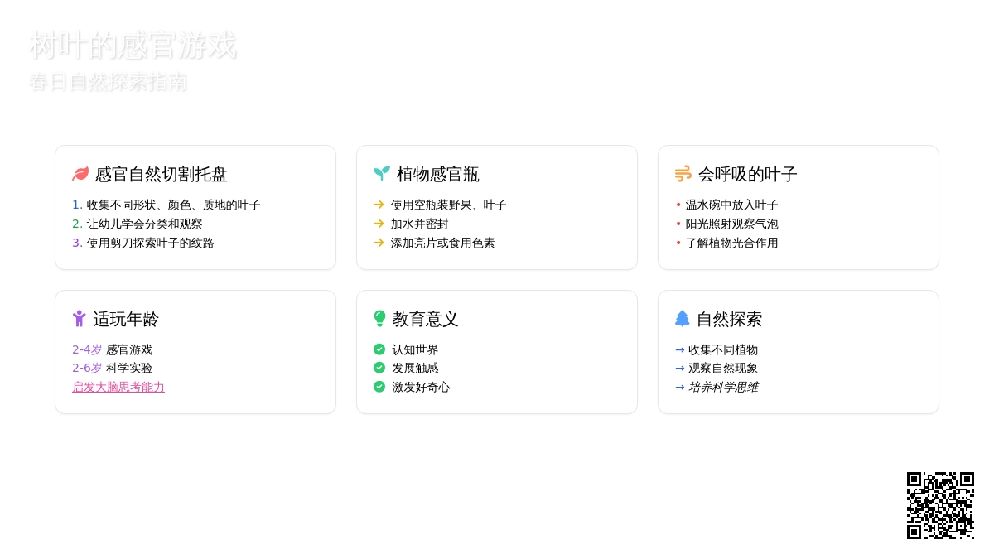994x559 pixels.
Task: Click the green check beside 发展触感
Action: click(x=379, y=368)
